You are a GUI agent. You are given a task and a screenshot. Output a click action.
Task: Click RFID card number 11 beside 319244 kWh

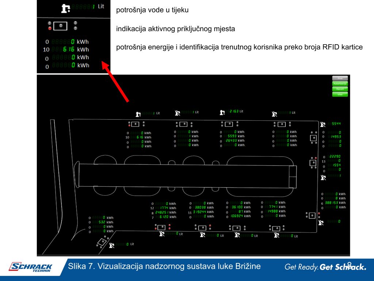190,213
